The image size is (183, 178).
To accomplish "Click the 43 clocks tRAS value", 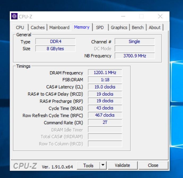I will 105,108.
